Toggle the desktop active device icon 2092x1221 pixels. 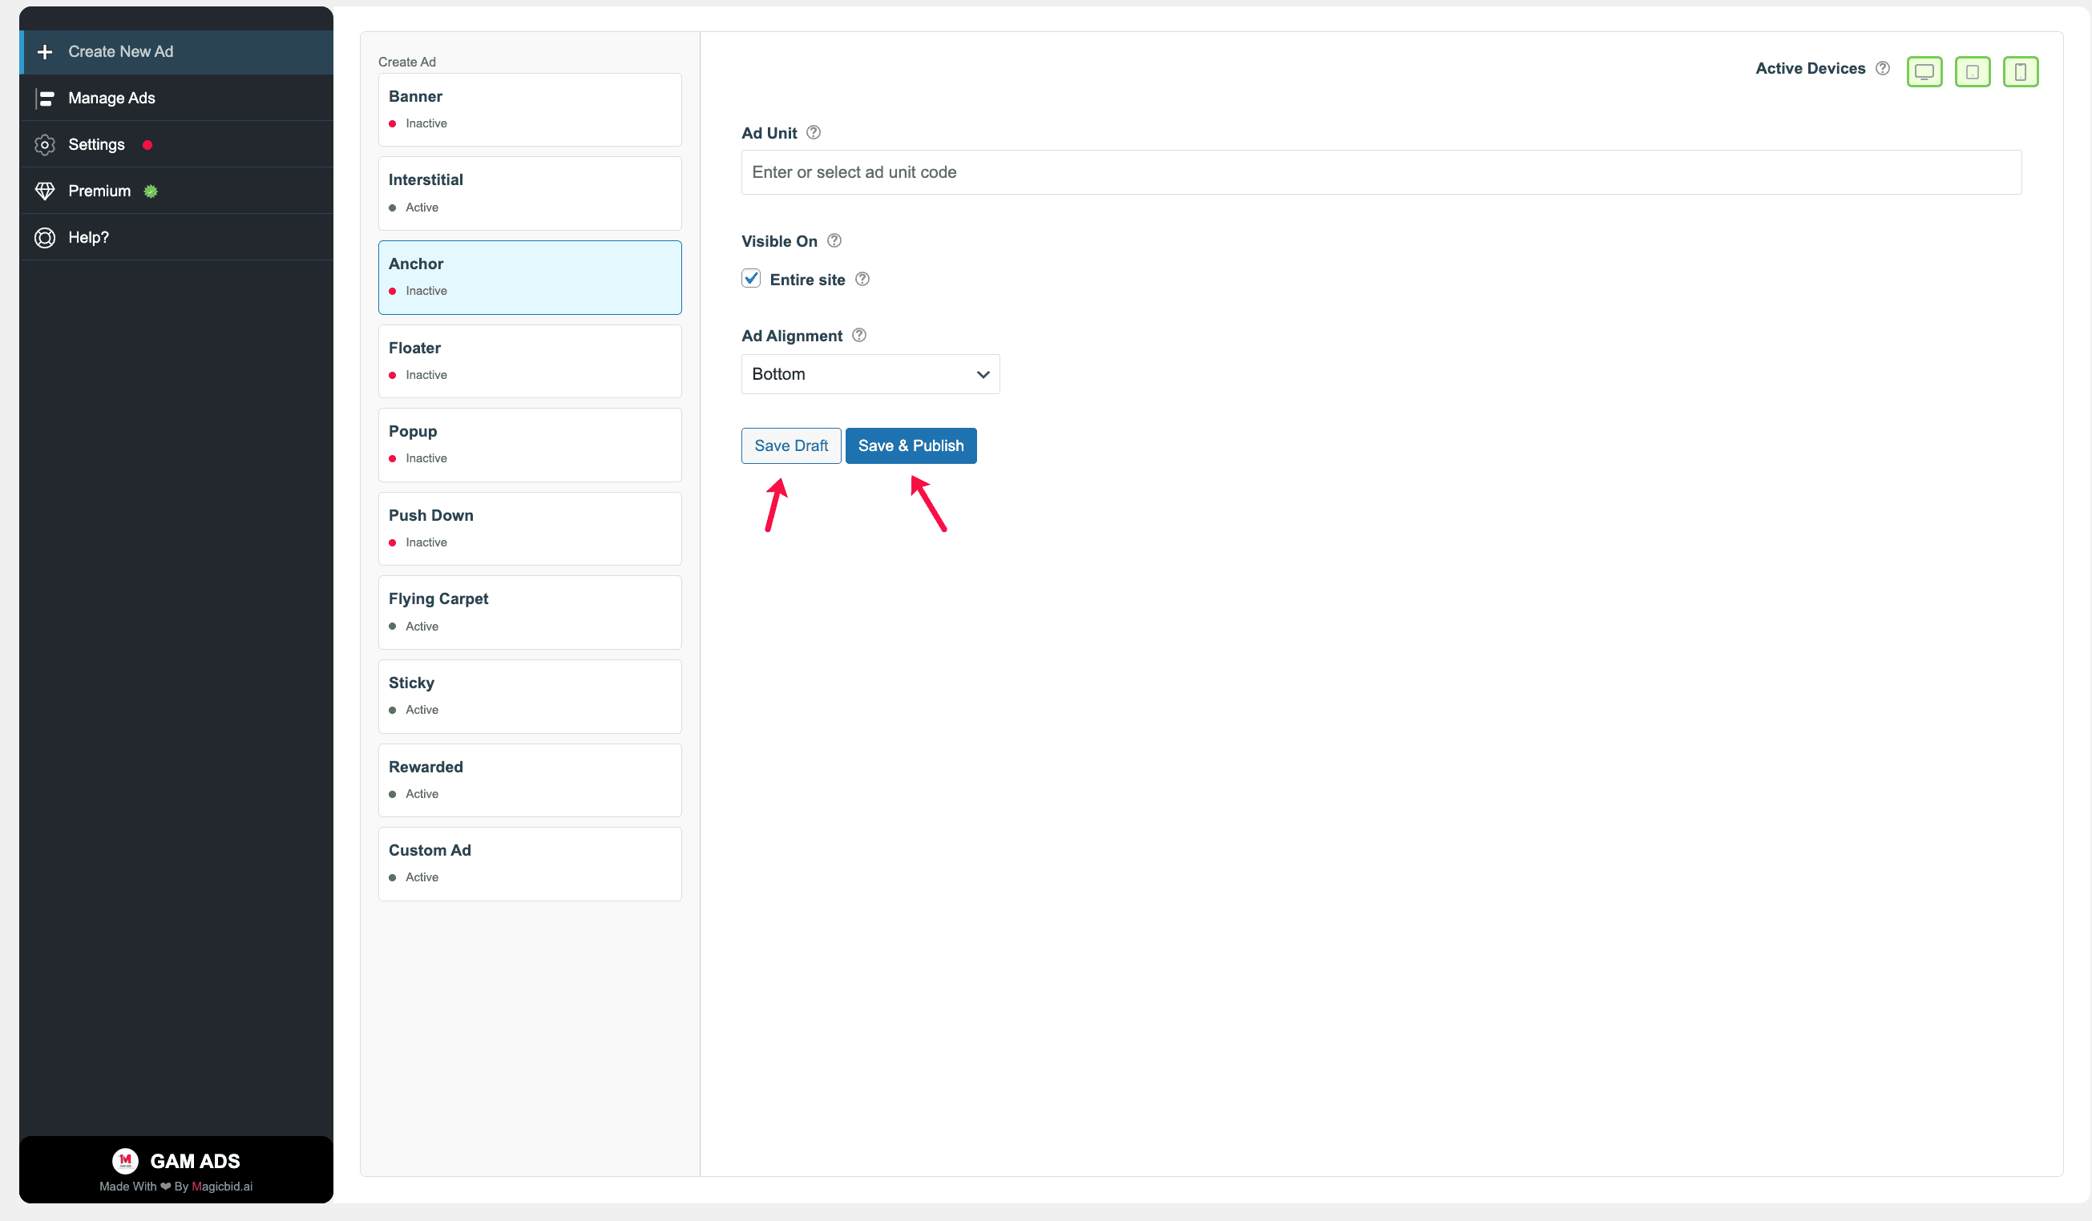[x=1924, y=72]
